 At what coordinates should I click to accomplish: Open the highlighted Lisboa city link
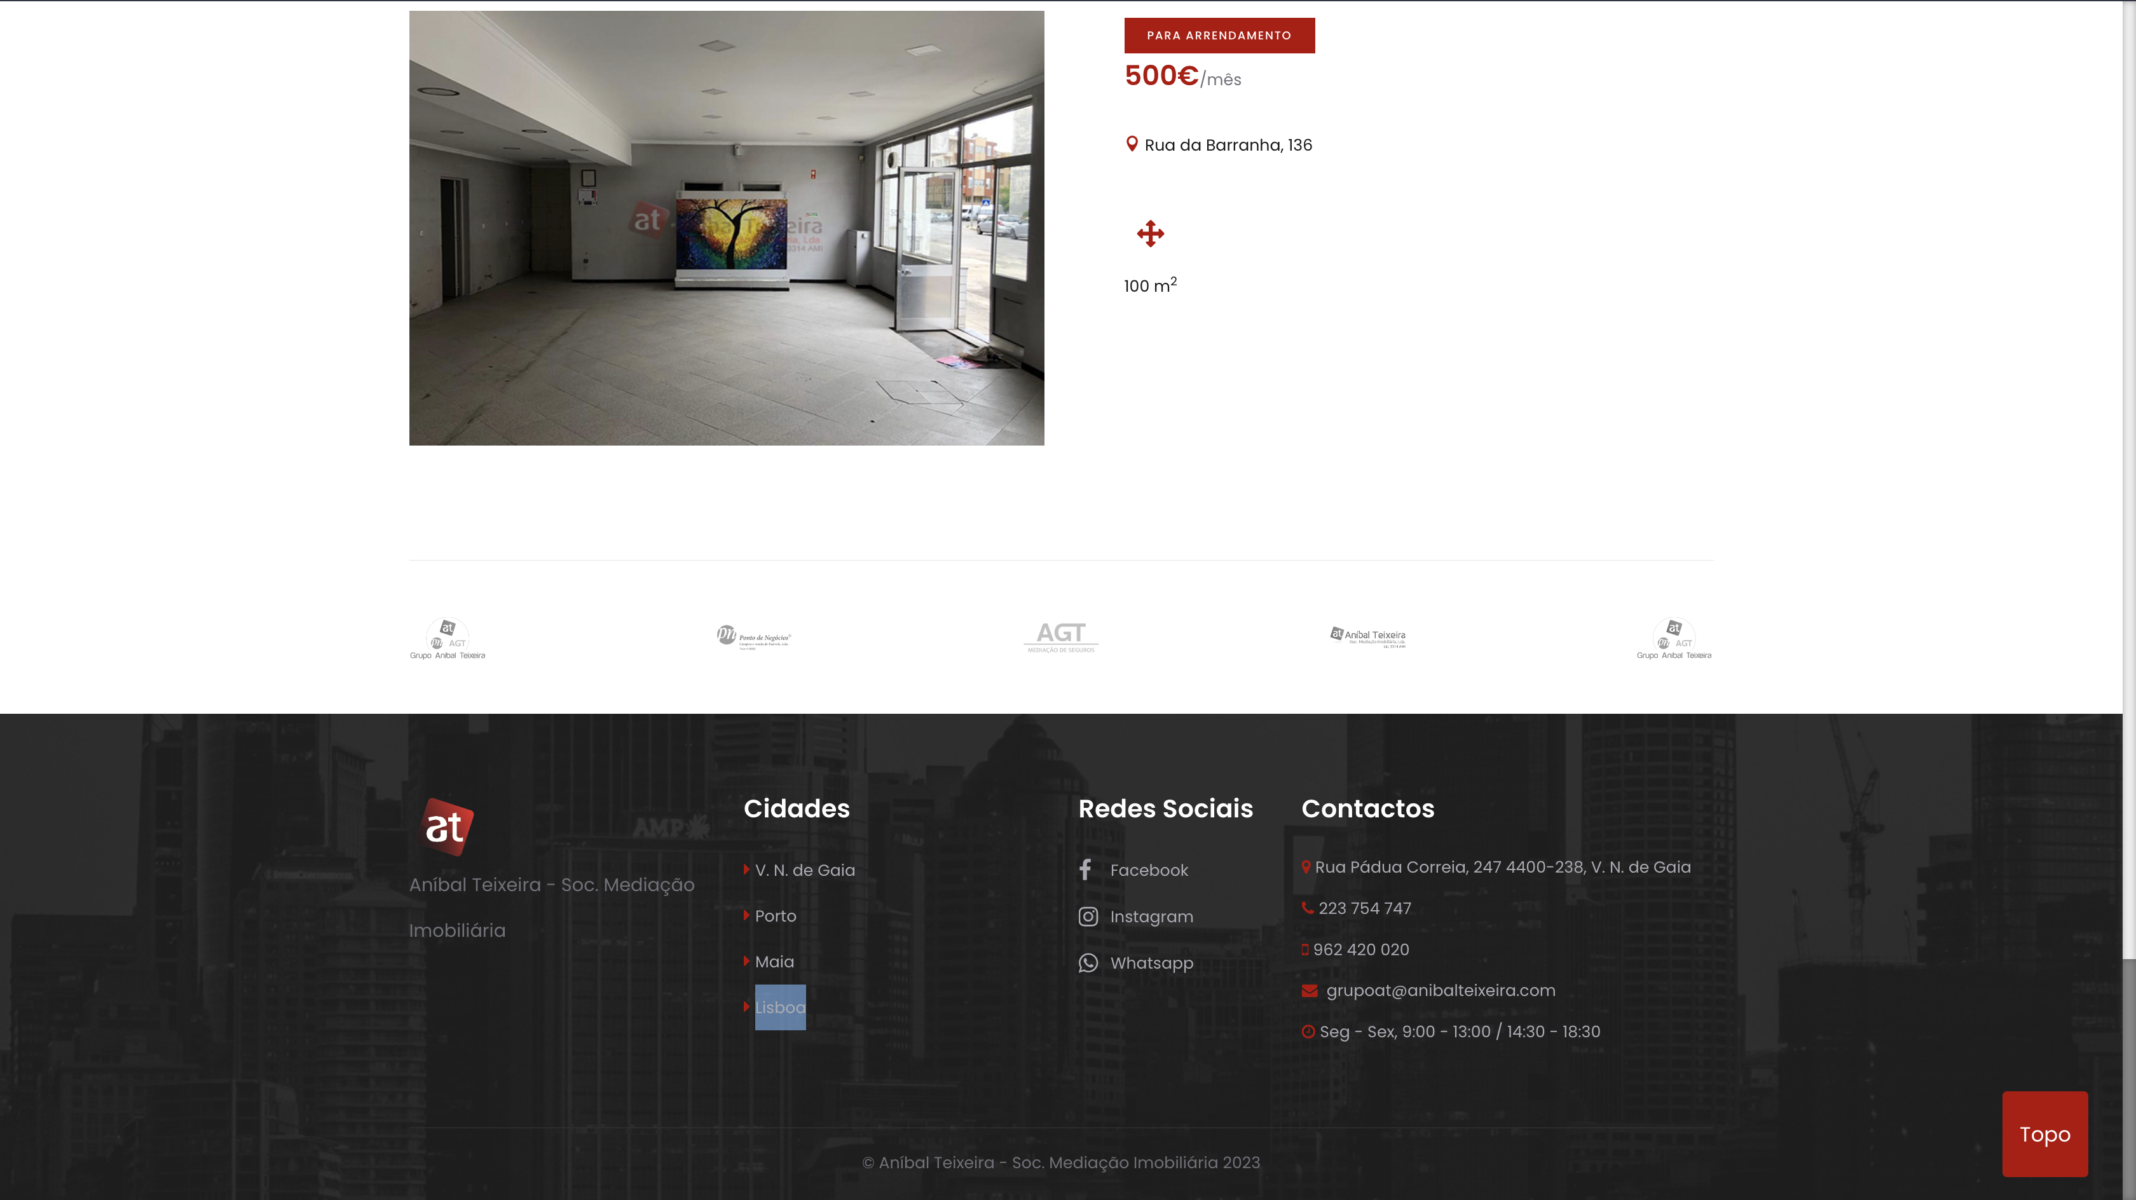pyautogui.click(x=779, y=1007)
